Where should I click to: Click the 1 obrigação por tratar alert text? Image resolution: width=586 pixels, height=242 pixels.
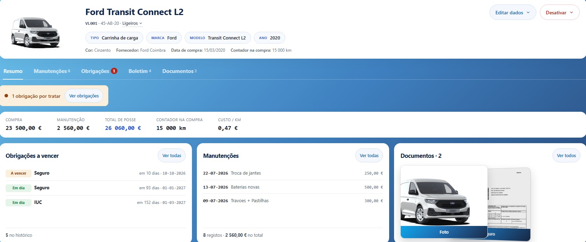click(x=36, y=96)
